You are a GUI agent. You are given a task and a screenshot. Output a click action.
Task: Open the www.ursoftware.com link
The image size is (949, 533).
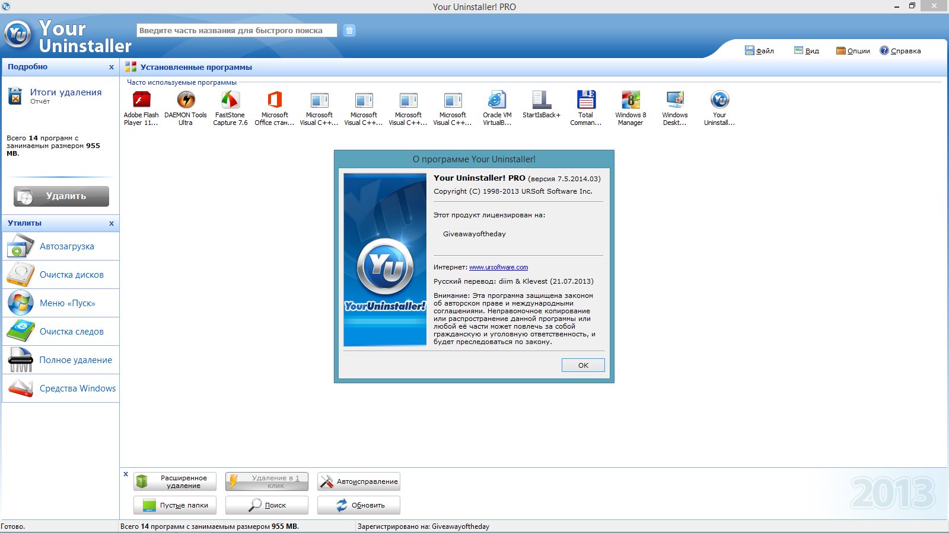(x=498, y=267)
